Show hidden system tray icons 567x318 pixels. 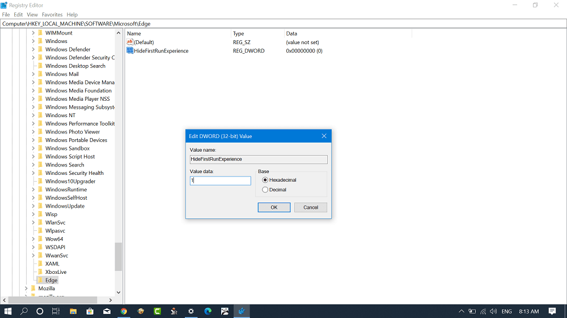[462, 311]
